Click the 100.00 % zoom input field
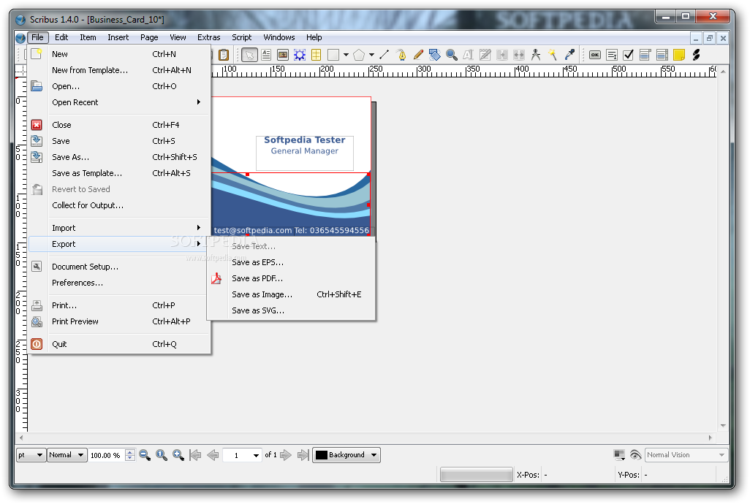 pos(107,455)
